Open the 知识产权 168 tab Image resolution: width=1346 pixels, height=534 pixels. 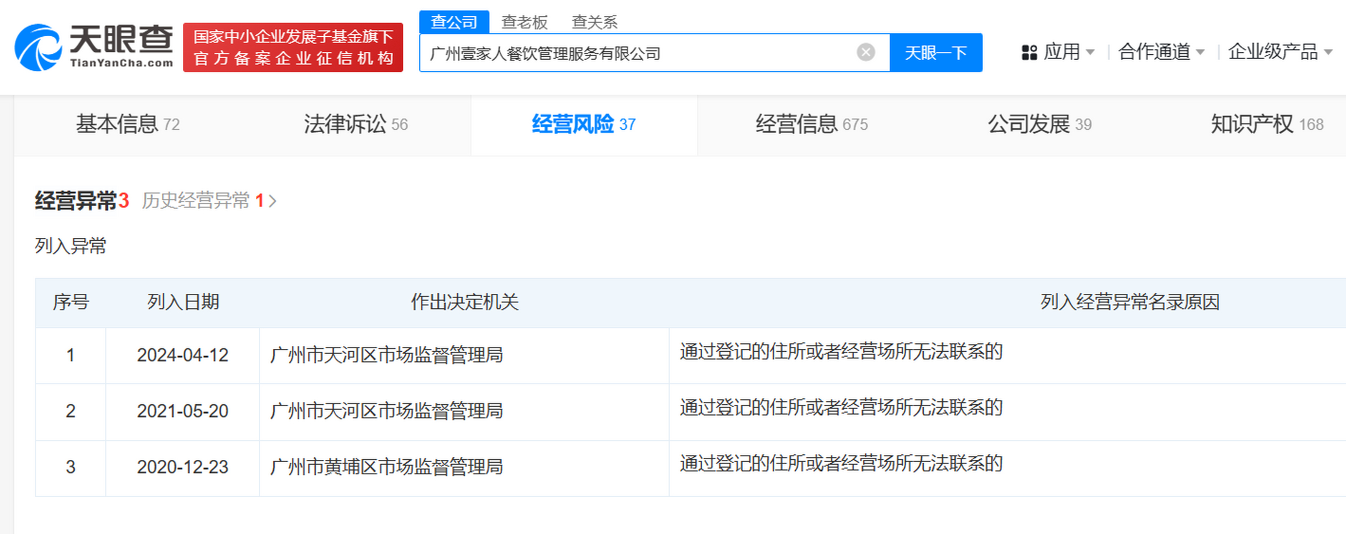pos(1267,124)
